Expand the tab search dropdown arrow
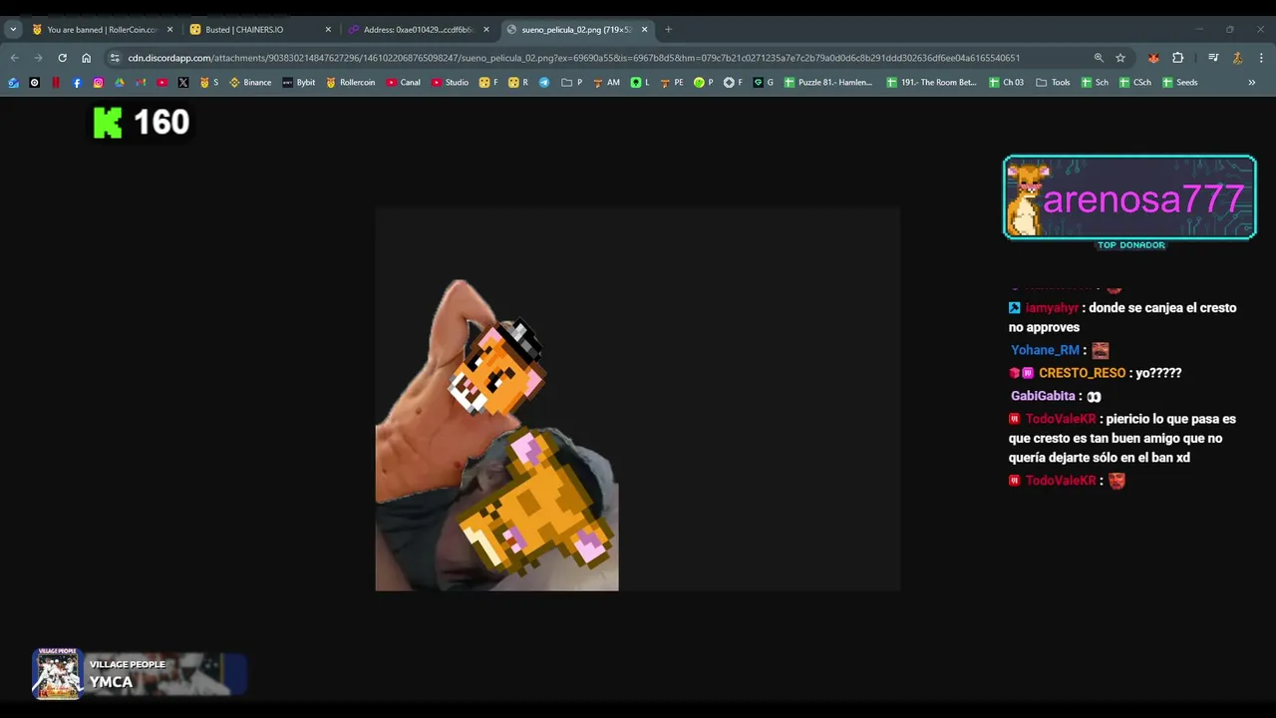1276x718 pixels. pos(13,30)
